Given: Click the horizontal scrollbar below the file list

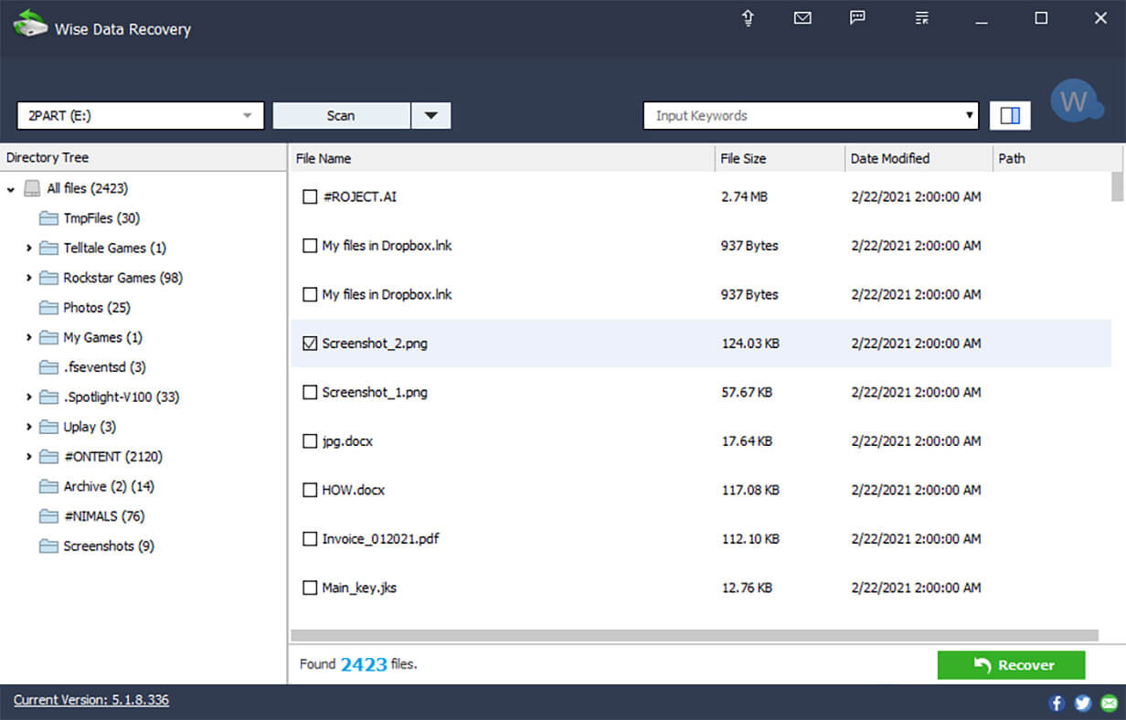Looking at the screenshot, I should [695, 635].
